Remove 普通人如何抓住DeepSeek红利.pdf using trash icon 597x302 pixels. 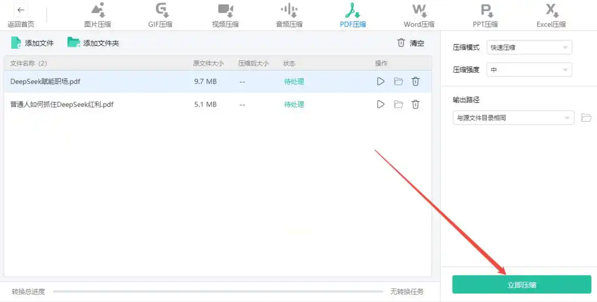415,104
